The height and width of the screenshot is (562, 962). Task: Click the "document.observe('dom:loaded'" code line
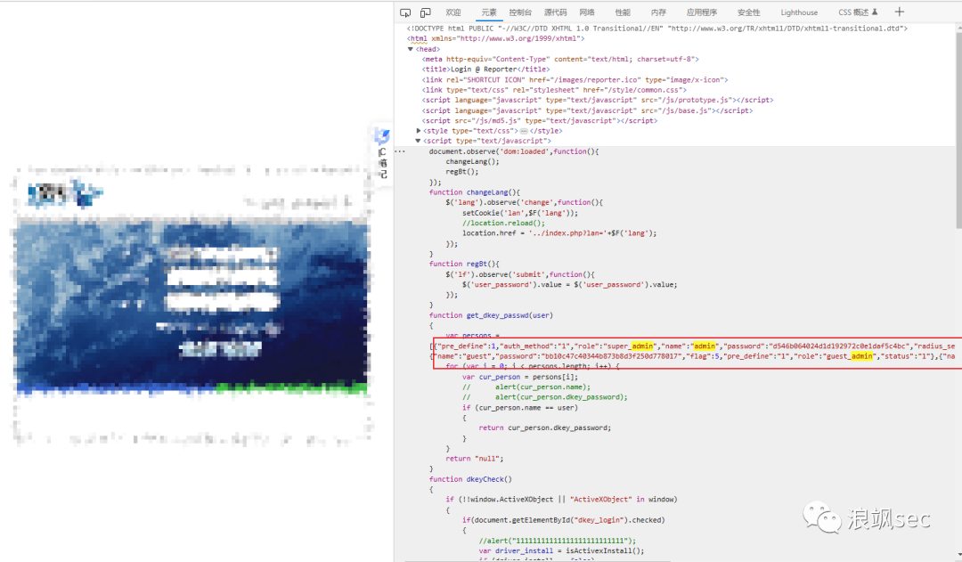pos(514,151)
